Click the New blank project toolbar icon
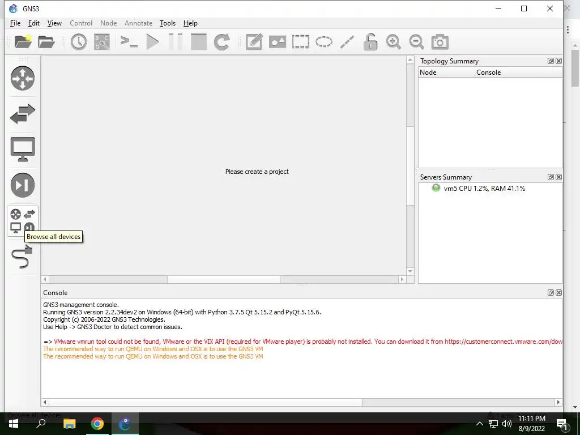Image resolution: width=580 pixels, height=435 pixels. coord(23,41)
